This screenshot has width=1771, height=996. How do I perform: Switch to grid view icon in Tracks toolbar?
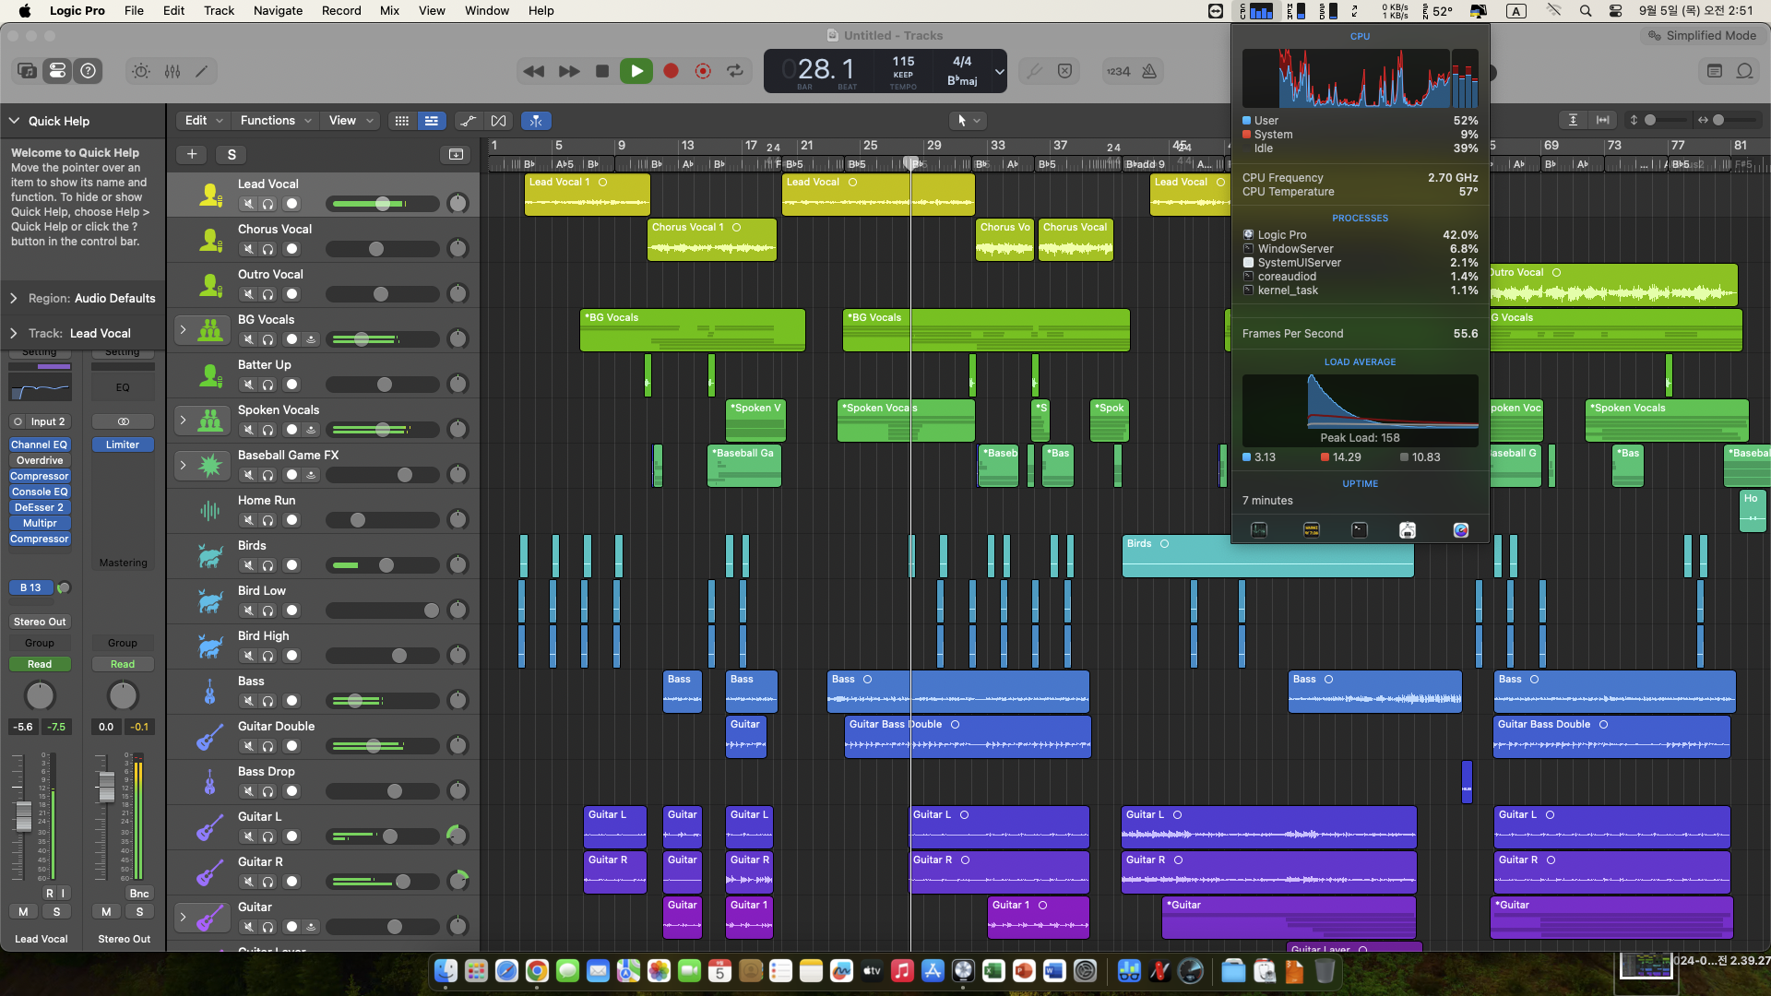pos(401,121)
